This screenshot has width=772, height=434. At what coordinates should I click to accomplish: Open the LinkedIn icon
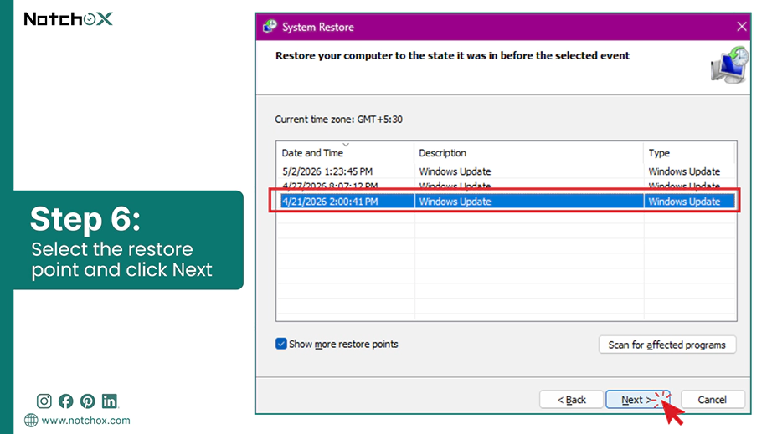(110, 401)
